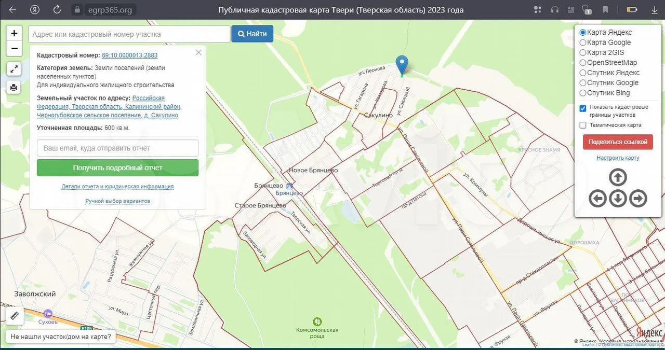Click the Заповедная ул. street label
Screen dimensions: 665x350
(x=255, y=245)
